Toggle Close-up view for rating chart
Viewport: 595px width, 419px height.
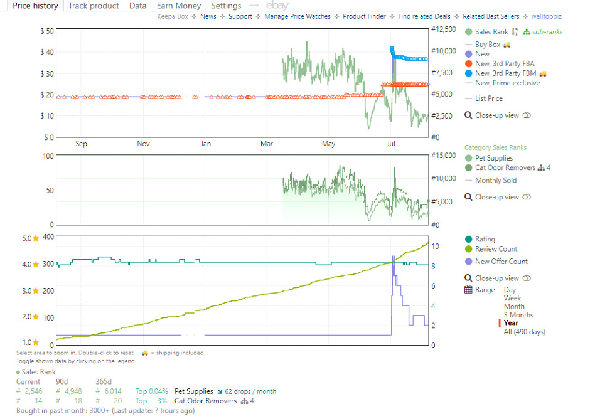click(x=527, y=278)
